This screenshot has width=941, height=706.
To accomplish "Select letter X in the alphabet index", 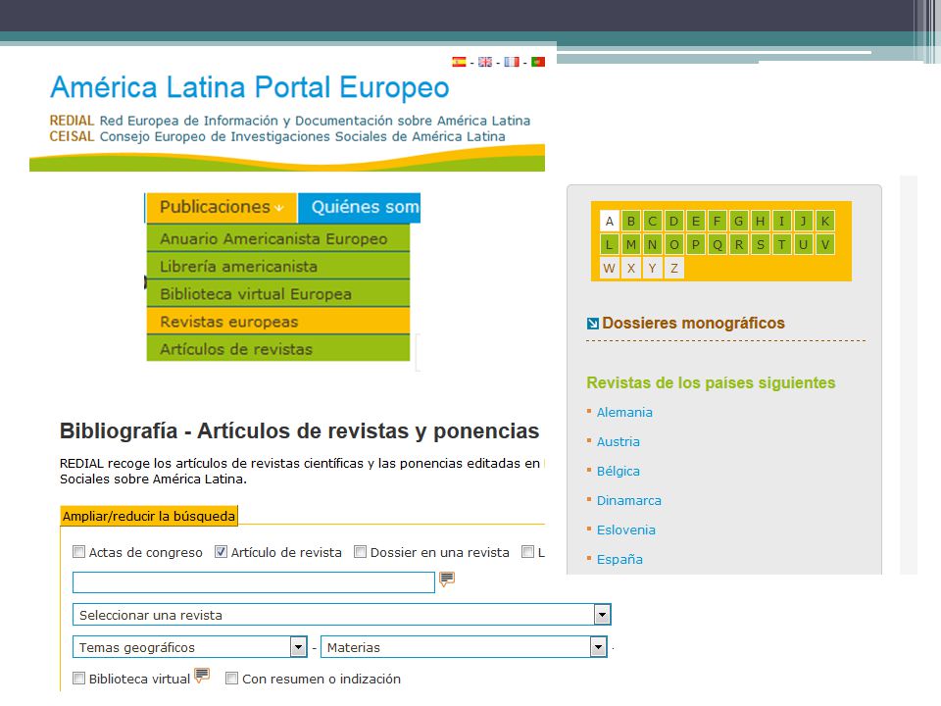I will tap(630, 268).
